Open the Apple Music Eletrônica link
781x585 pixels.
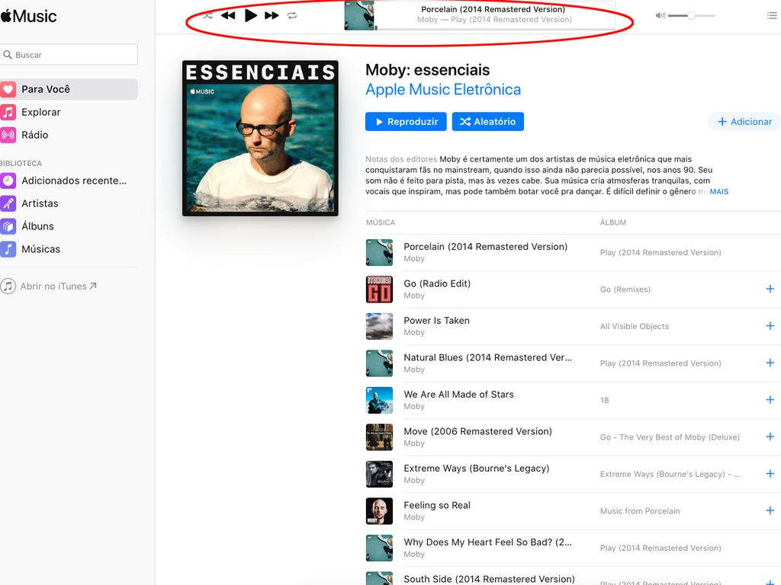pos(443,90)
